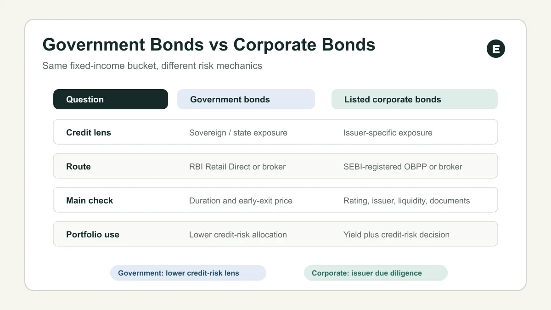Image resolution: width=551 pixels, height=310 pixels.
Task: Click the Route row label
Action: [79, 167]
